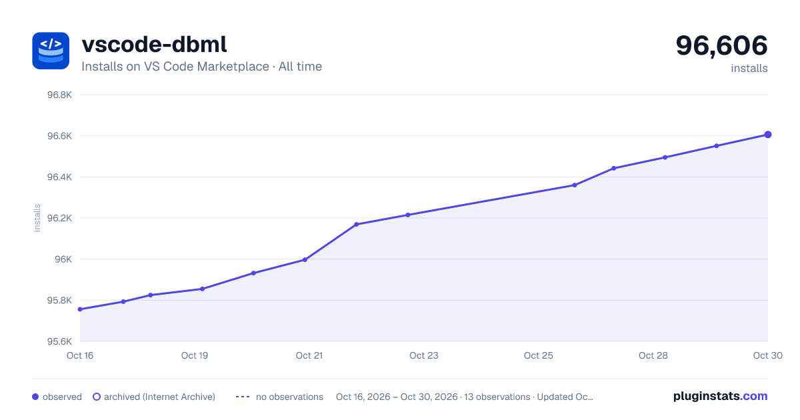Select the subtitle 'Installs on VS Code Marketplace · All time'
This screenshot has height=420, width=800.
click(201, 67)
